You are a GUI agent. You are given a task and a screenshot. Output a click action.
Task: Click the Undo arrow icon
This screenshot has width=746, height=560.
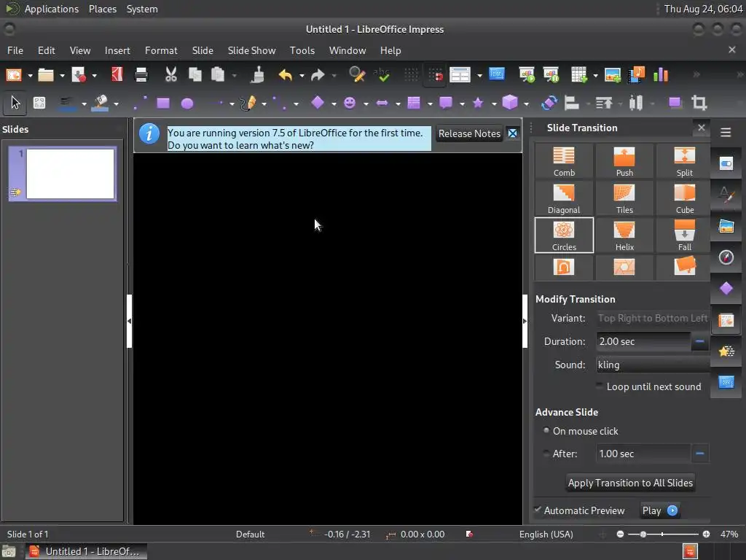pyautogui.click(x=286, y=75)
